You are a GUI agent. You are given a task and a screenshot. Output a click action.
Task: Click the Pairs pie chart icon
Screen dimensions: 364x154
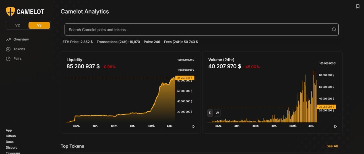[8, 59]
